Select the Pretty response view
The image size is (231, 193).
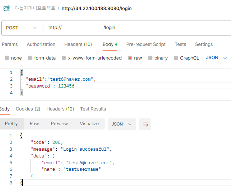coord(11,124)
